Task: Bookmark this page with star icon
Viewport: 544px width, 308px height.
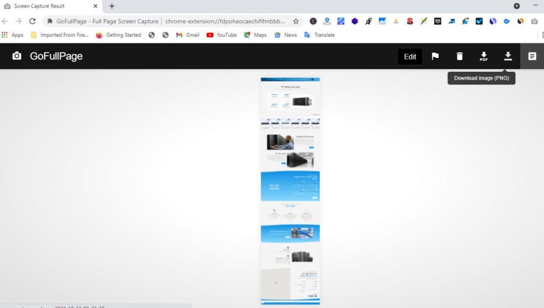Action: (x=296, y=21)
